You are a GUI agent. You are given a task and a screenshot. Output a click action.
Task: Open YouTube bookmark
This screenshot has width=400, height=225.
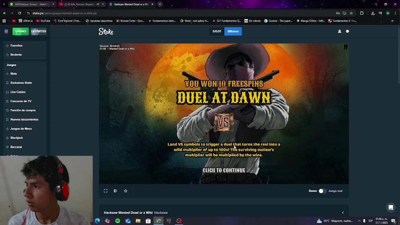43,21
